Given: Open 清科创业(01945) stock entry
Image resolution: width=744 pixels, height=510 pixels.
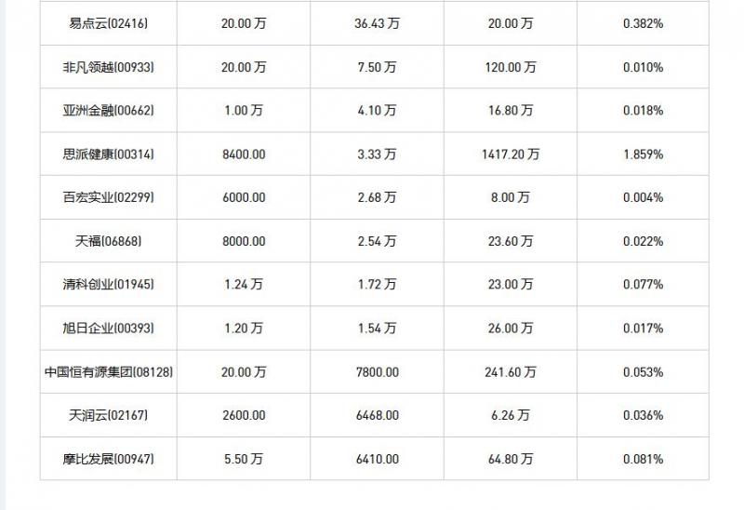Looking at the screenshot, I should [108, 284].
